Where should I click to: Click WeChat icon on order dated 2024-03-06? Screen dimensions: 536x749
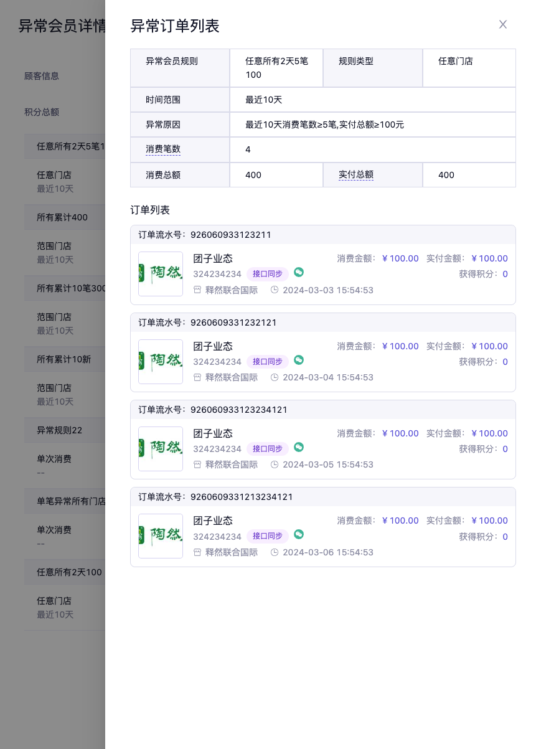[x=299, y=534]
